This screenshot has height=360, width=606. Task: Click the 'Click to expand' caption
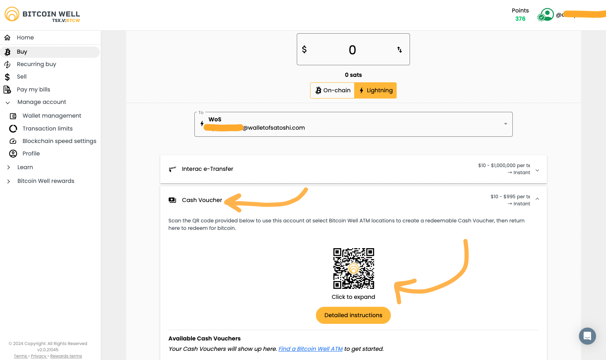[353, 297]
